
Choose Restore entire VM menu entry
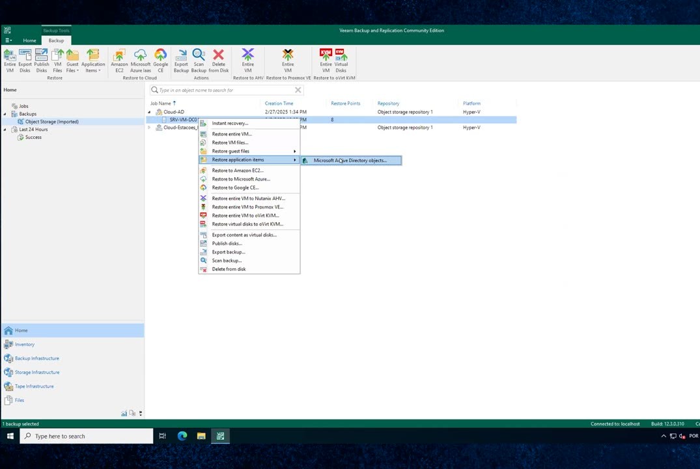[x=249, y=134]
